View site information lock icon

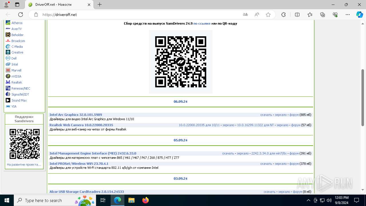point(36,15)
